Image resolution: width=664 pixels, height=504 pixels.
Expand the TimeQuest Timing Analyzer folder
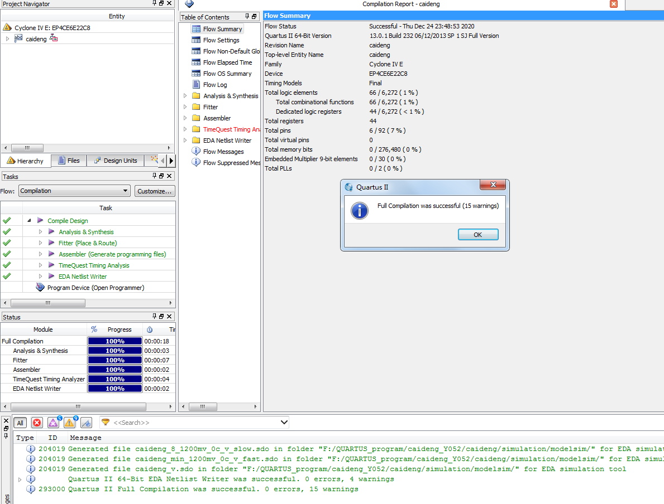(185, 129)
